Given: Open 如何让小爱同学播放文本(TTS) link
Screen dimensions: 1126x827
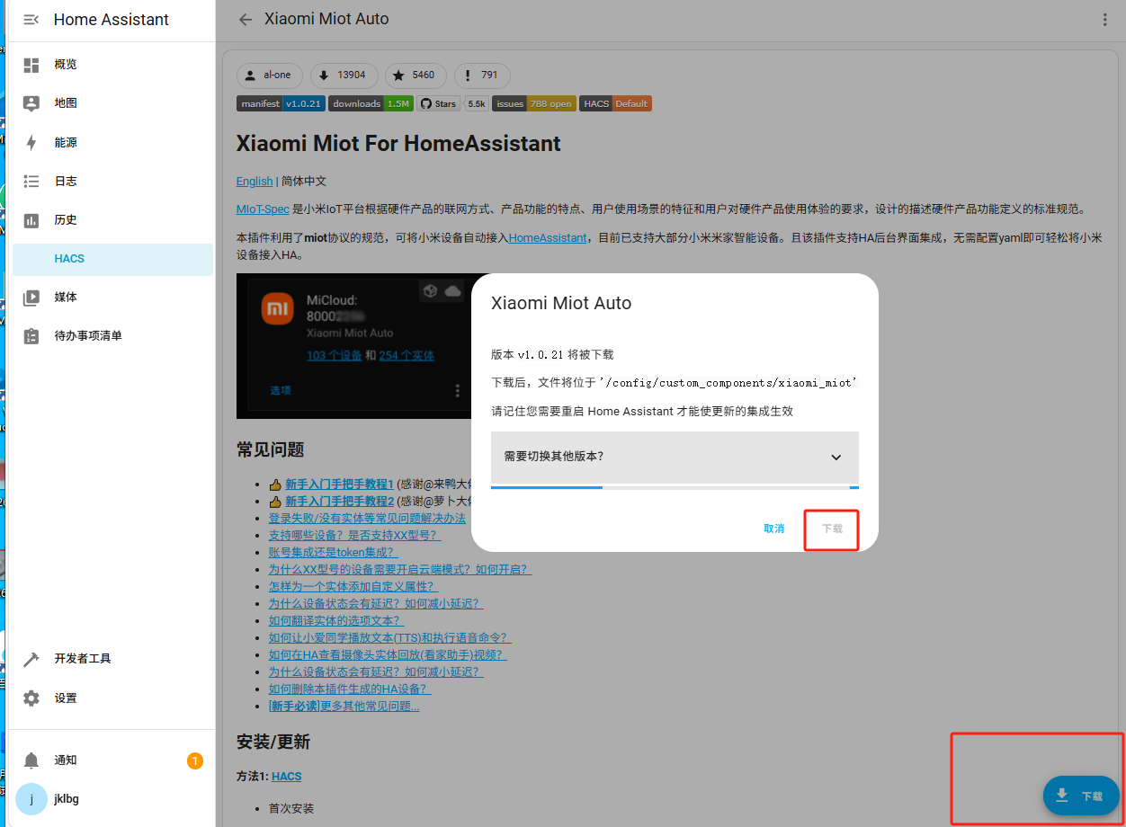Looking at the screenshot, I should pos(390,638).
